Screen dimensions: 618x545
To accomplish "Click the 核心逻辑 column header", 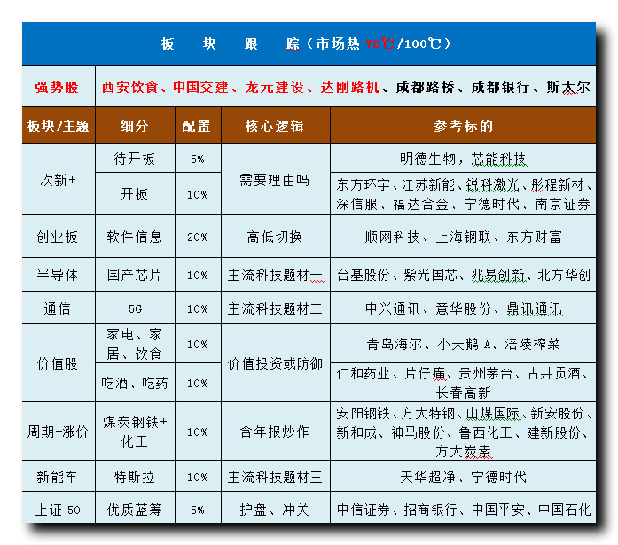I will (275, 126).
